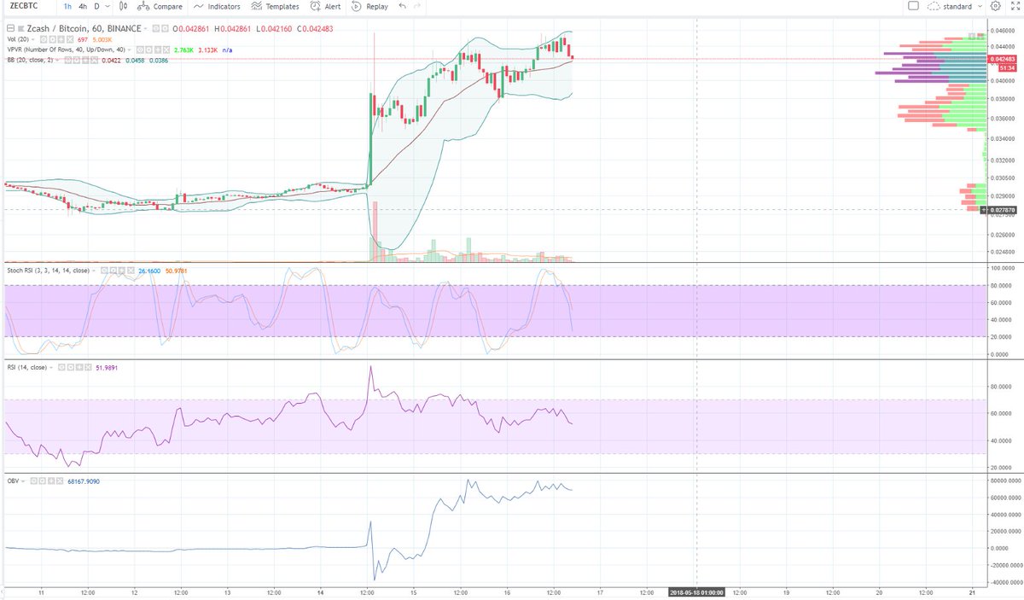
Task: Open settings icon for Vol (20)
Action: pos(53,39)
